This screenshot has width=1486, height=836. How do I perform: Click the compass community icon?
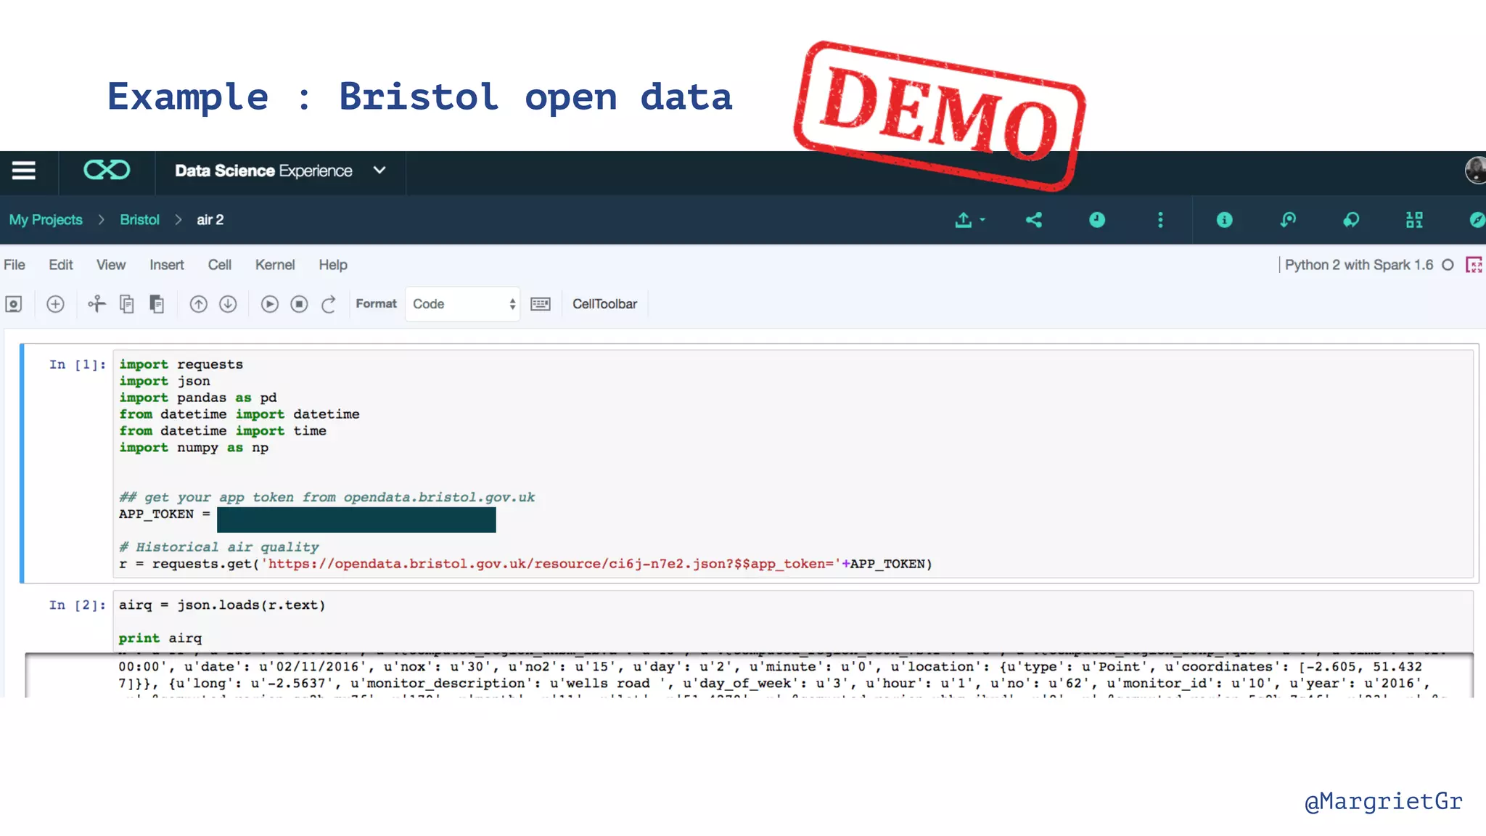(1477, 220)
